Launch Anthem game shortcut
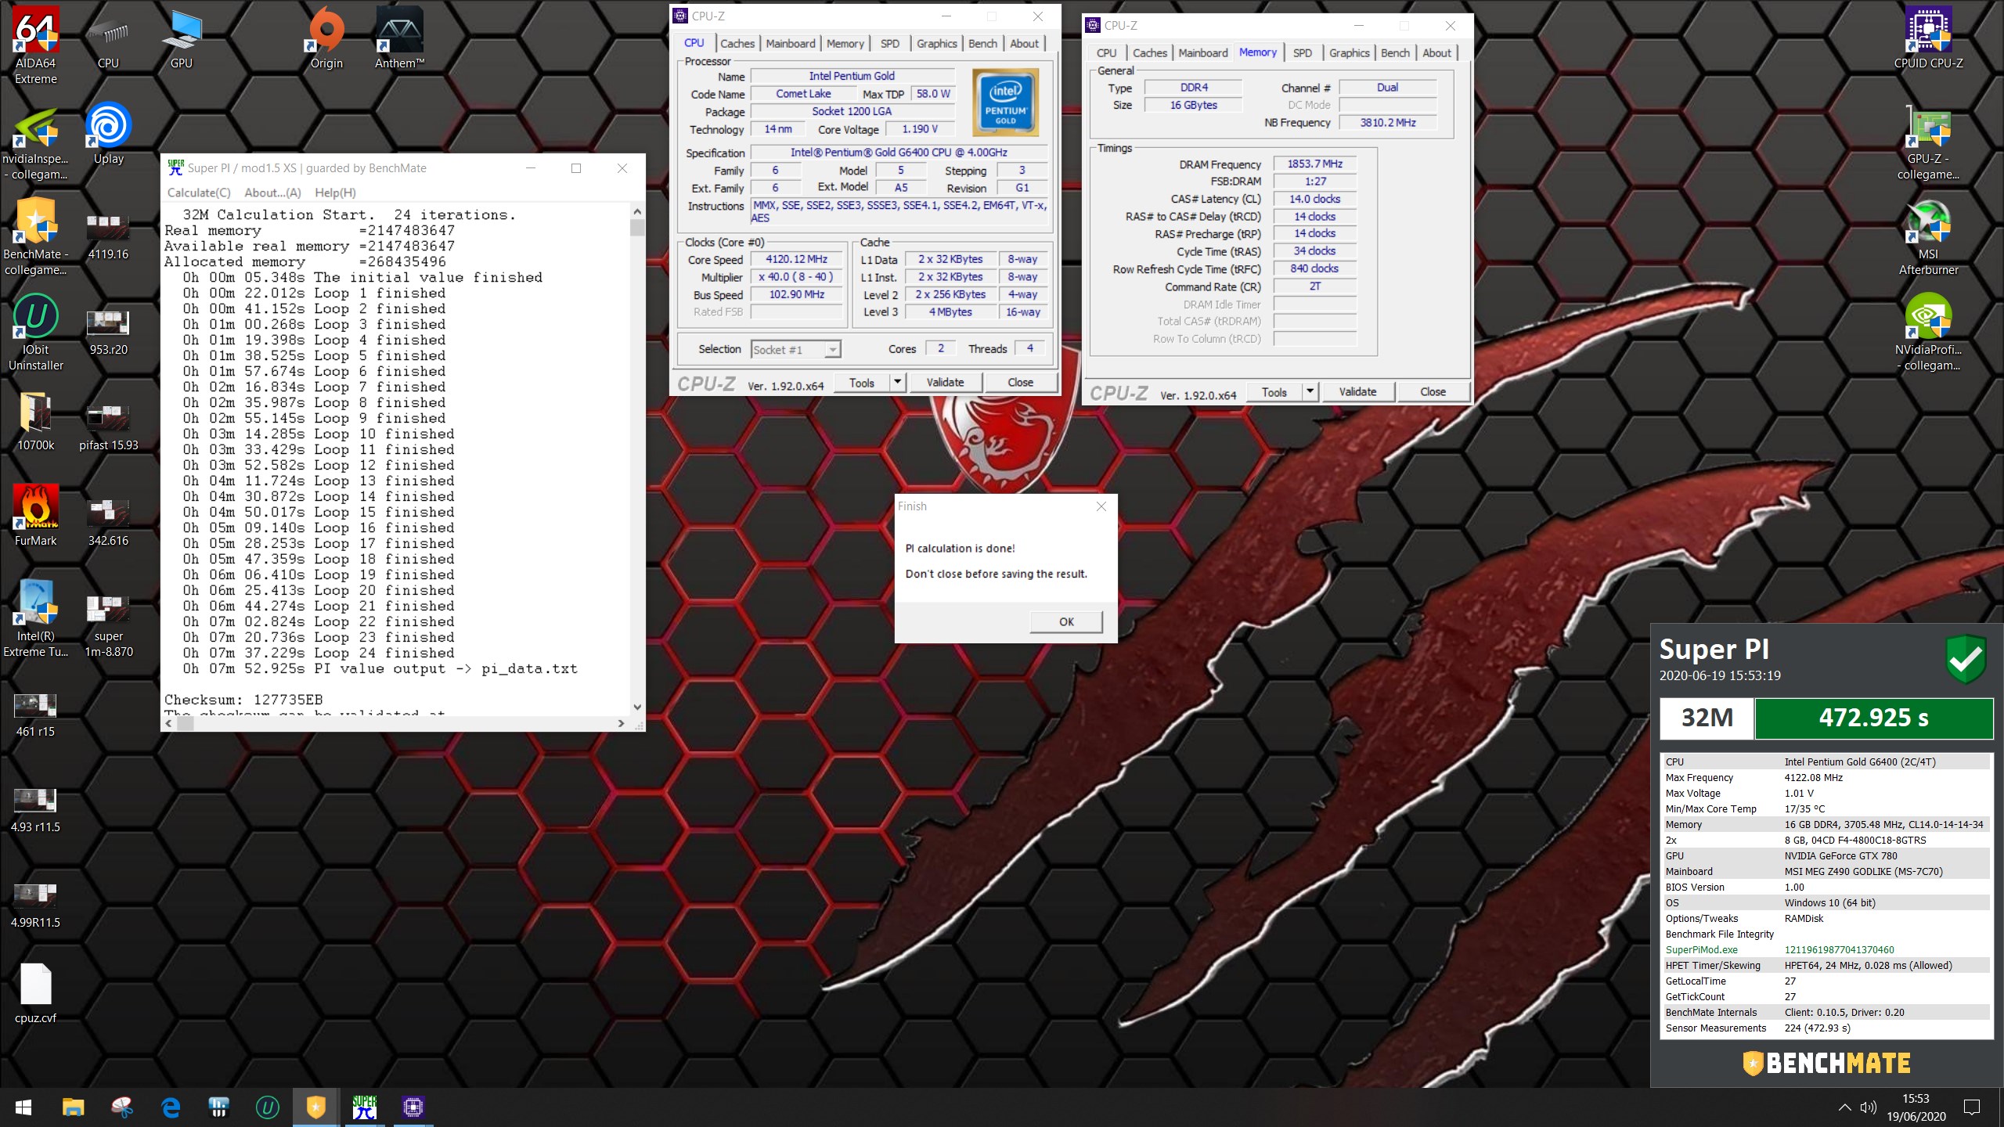2004x1127 pixels. 399,39
